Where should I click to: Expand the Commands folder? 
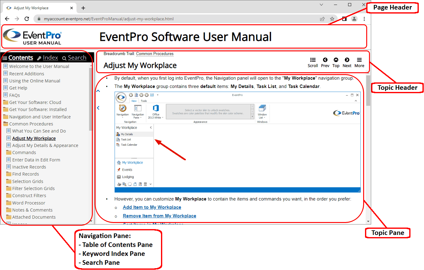[x=21, y=153]
